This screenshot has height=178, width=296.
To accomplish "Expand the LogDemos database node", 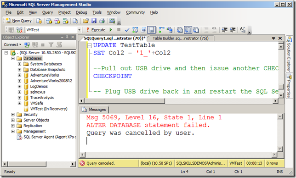I will 19,86.
